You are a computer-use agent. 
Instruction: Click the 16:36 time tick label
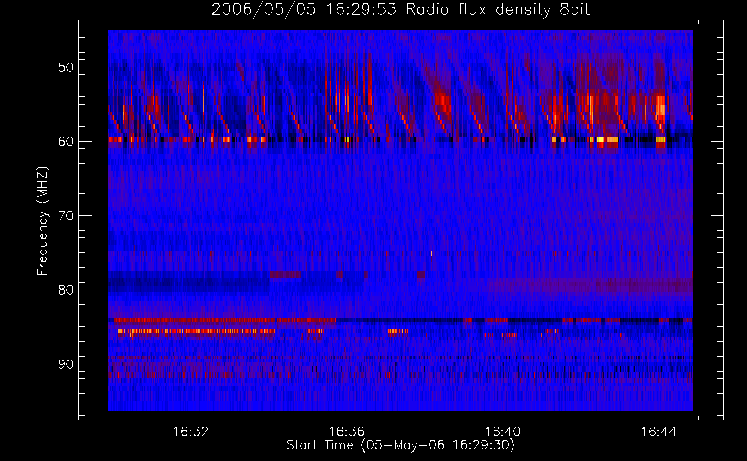[347, 432]
